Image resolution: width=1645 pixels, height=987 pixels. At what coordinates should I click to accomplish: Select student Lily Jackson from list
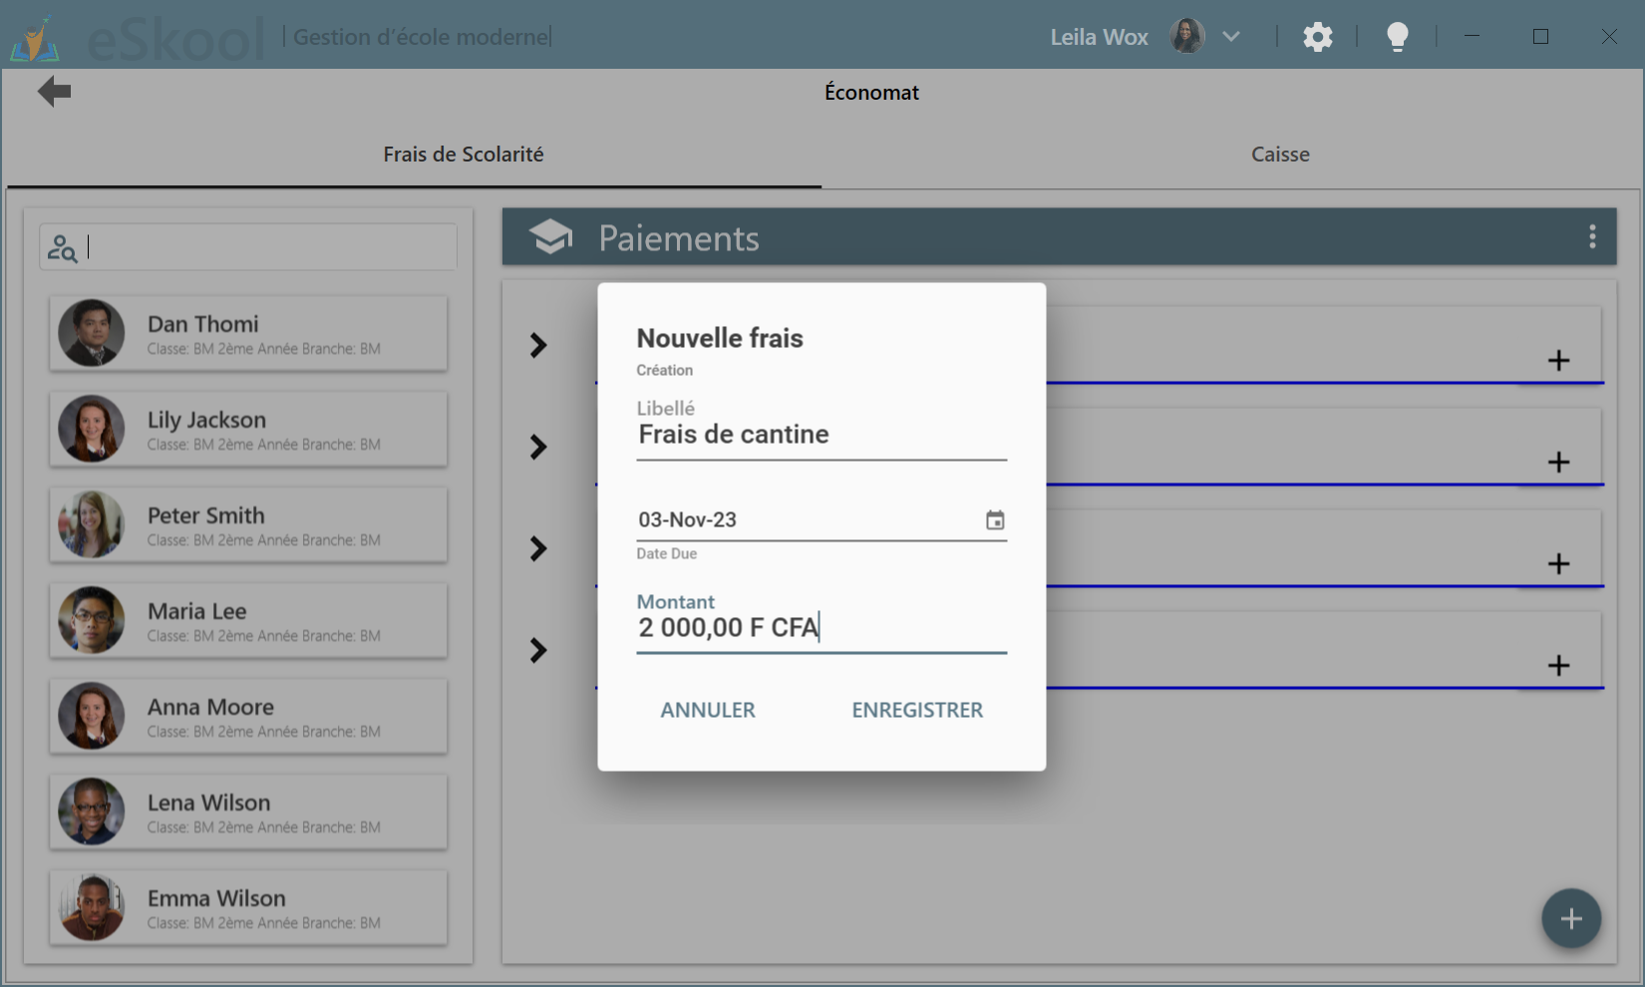[x=248, y=430]
